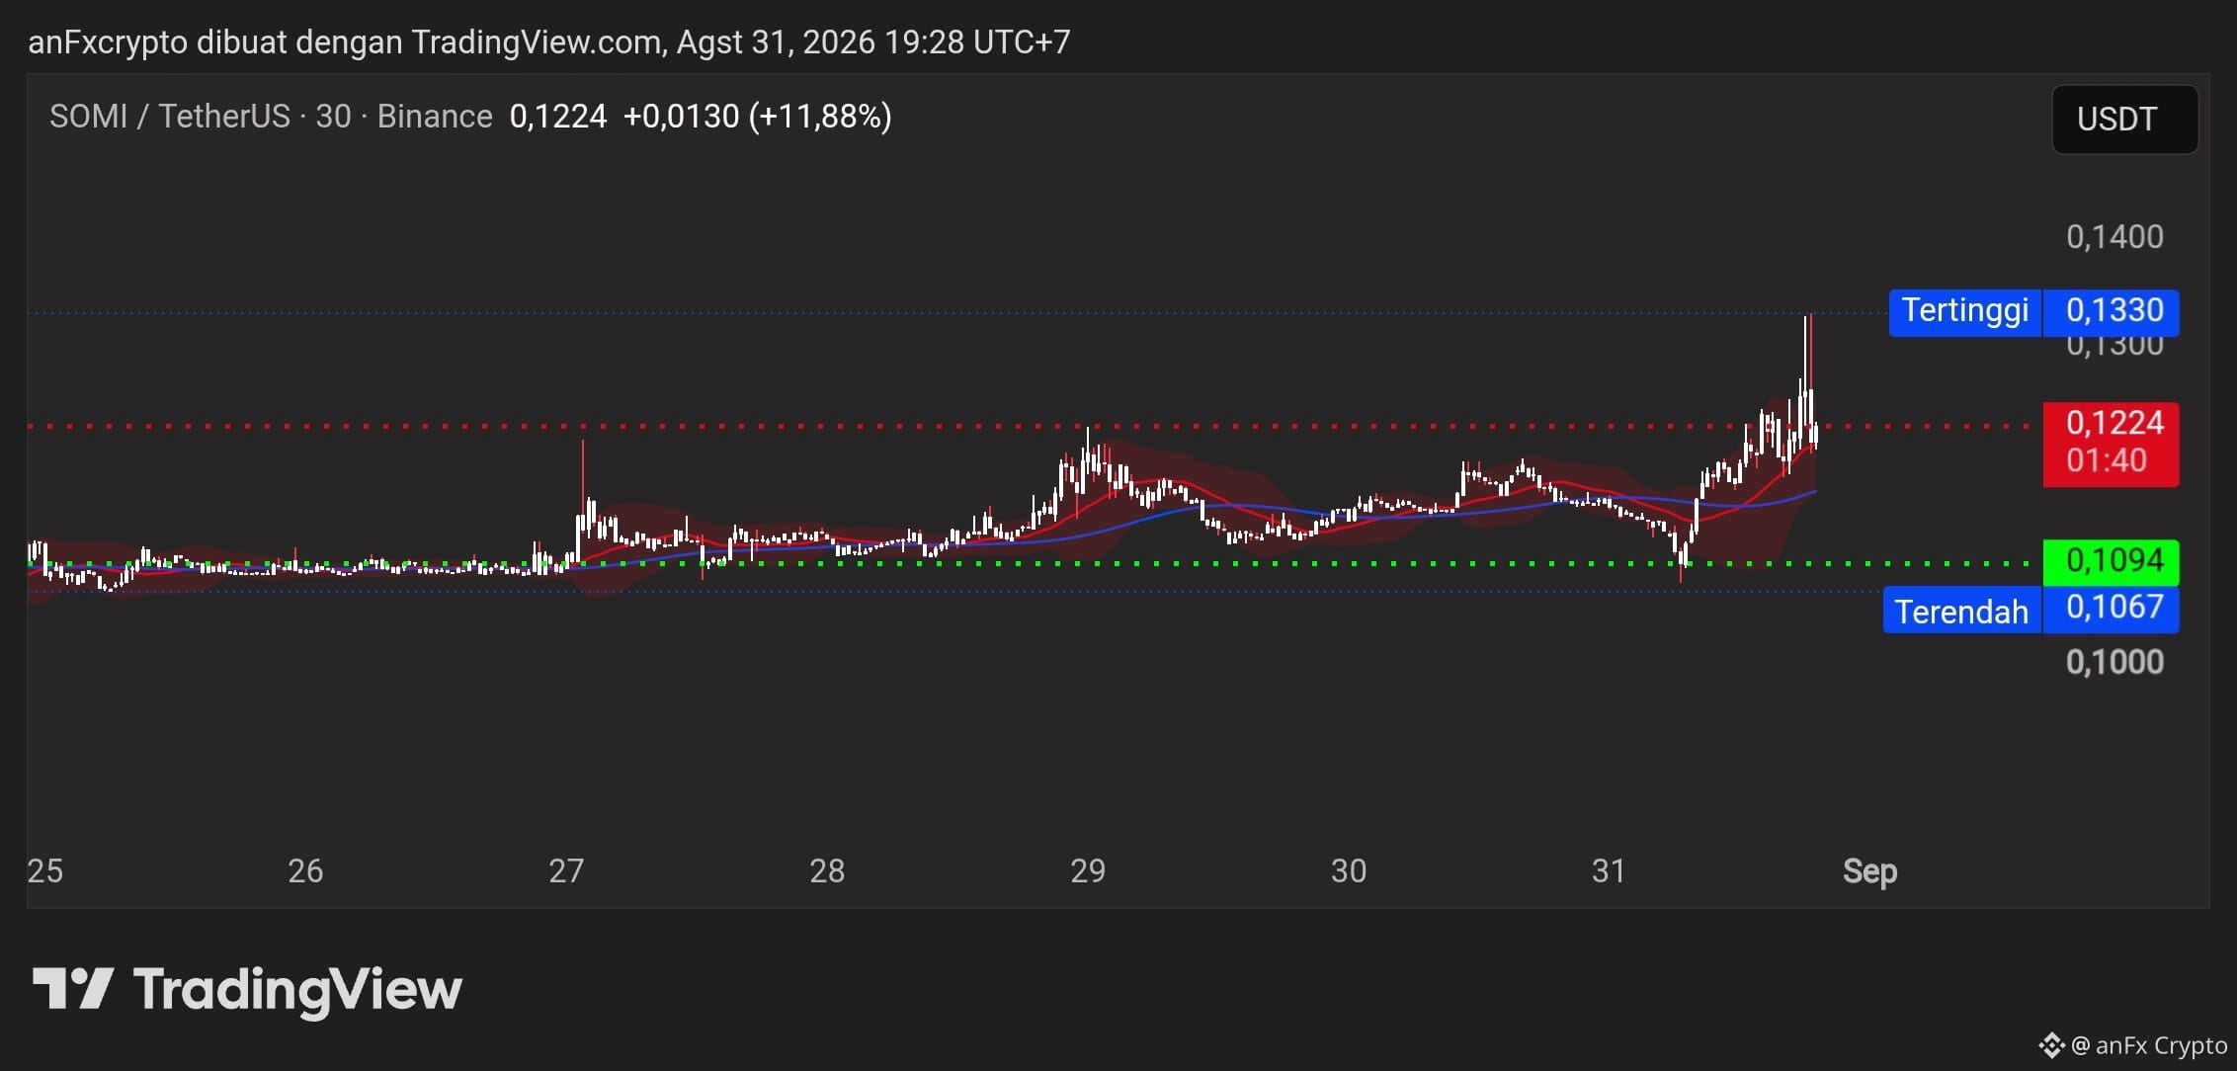Select the Terendah low price label
2237x1071 pixels.
(1962, 612)
